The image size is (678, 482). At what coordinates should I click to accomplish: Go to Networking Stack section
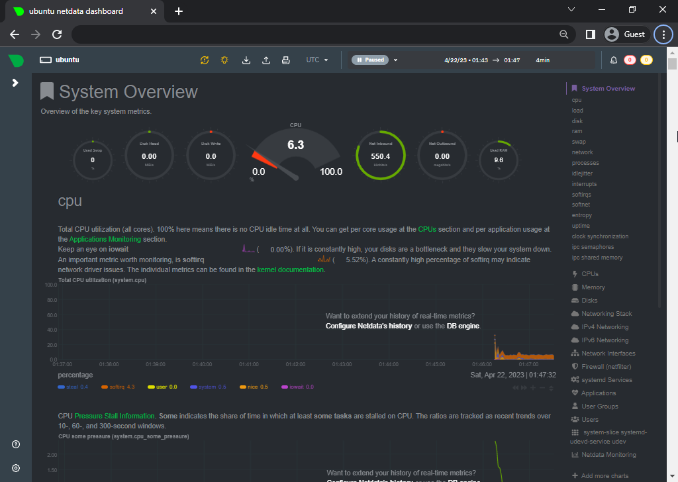(x=602, y=314)
